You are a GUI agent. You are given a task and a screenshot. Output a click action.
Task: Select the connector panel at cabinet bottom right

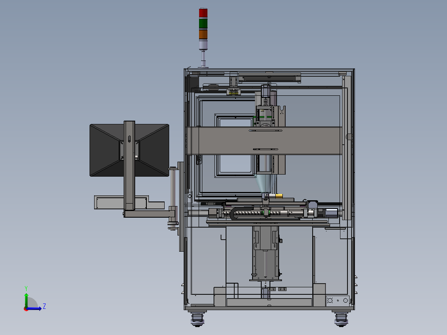click(338, 301)
